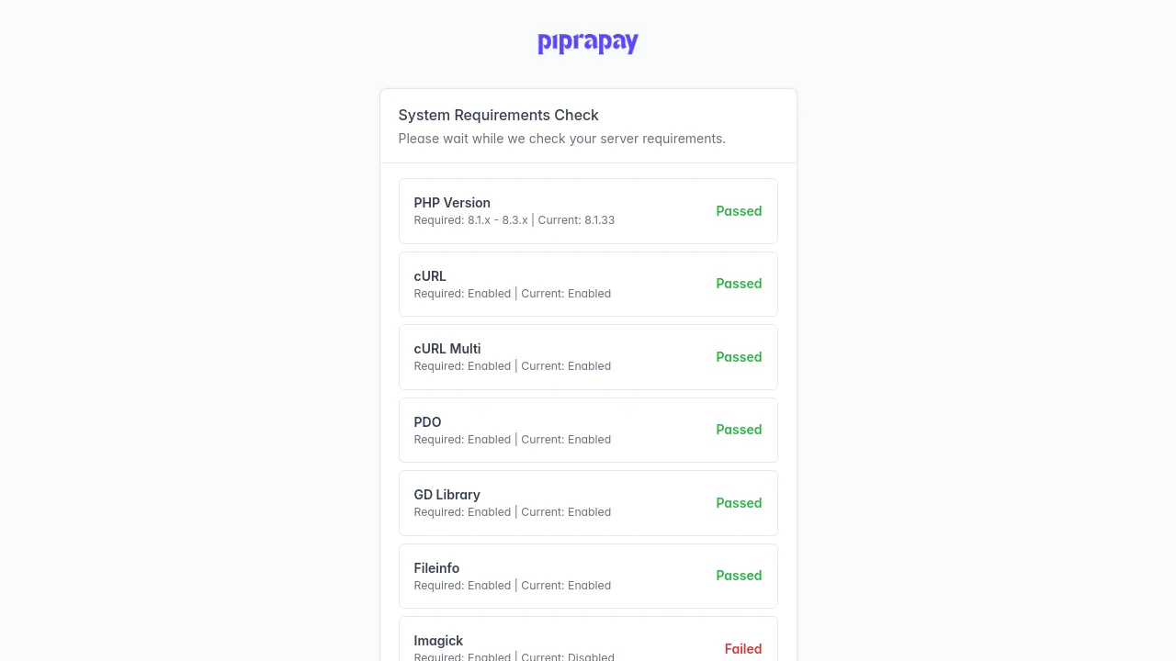Select the cURL requirement title
The height and width of the screenshot is (661, 1176).
tap(430, 276)
